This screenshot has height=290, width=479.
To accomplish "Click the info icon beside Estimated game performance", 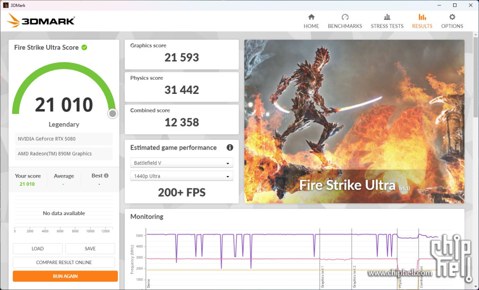I will [230, 147].
